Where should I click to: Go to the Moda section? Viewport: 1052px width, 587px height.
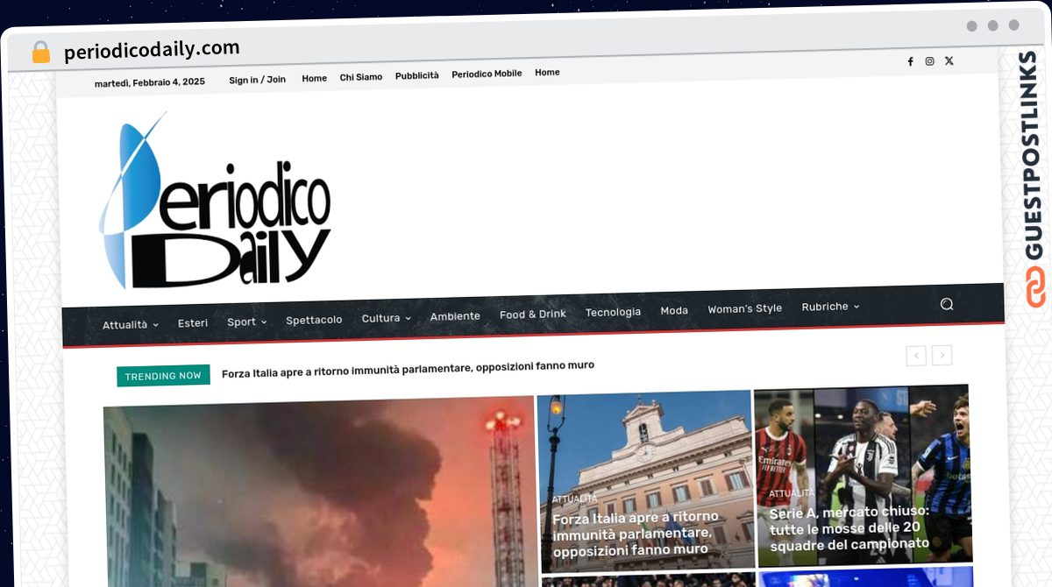coord(674,310)
